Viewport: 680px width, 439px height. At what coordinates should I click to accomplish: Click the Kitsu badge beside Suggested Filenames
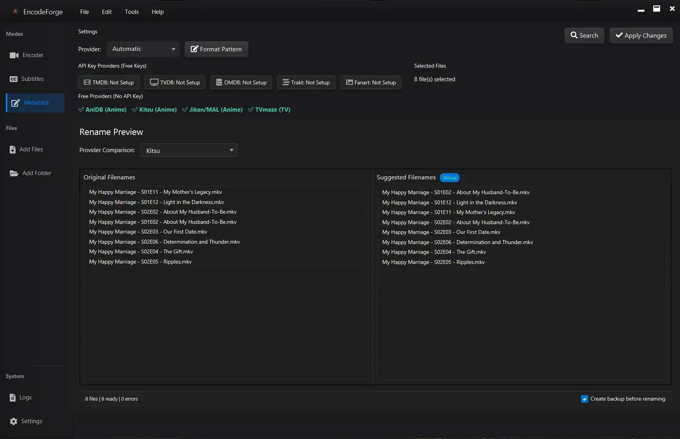point(449,178)
